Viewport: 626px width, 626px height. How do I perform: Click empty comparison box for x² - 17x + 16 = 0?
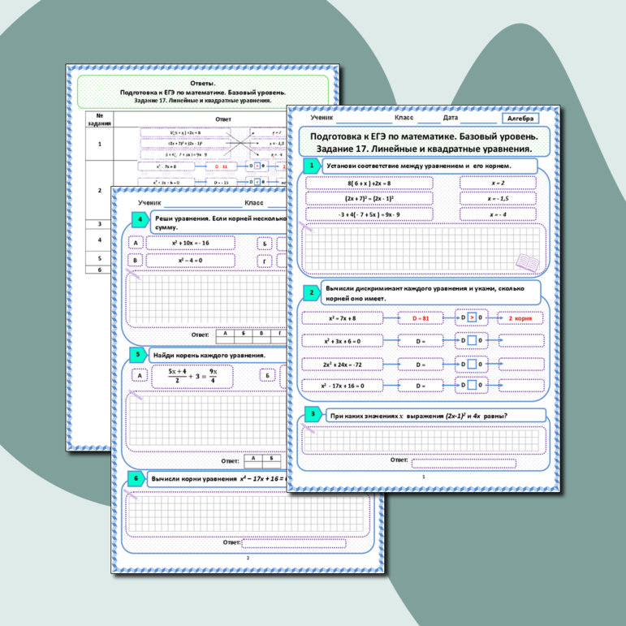coord(473,386)
